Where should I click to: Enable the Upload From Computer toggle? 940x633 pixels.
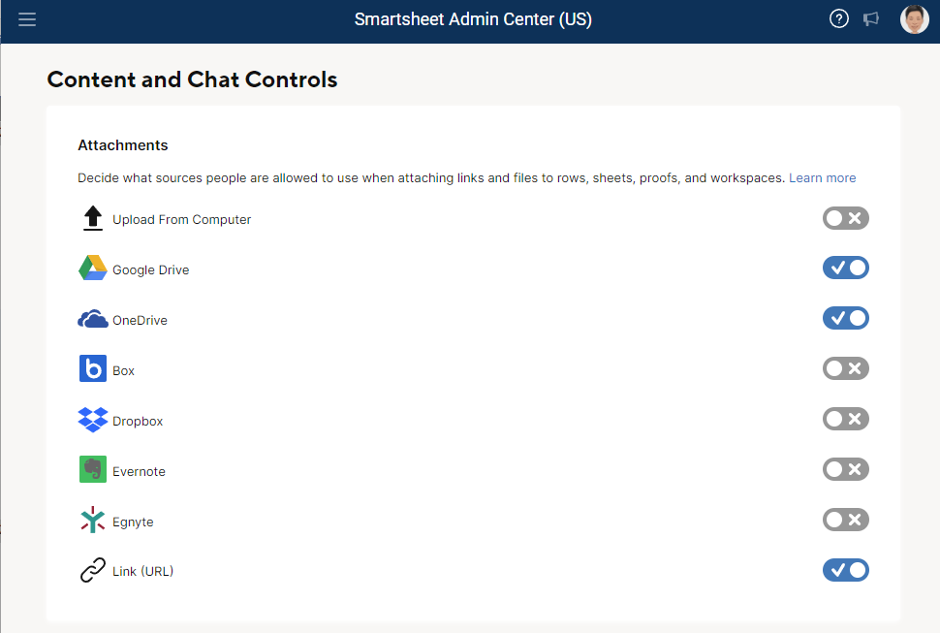(845, 218)
